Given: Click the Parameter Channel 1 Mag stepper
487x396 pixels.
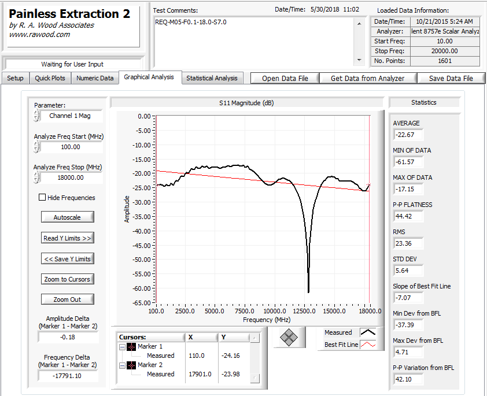Looking at the screenshot, I should click(36, 116).
